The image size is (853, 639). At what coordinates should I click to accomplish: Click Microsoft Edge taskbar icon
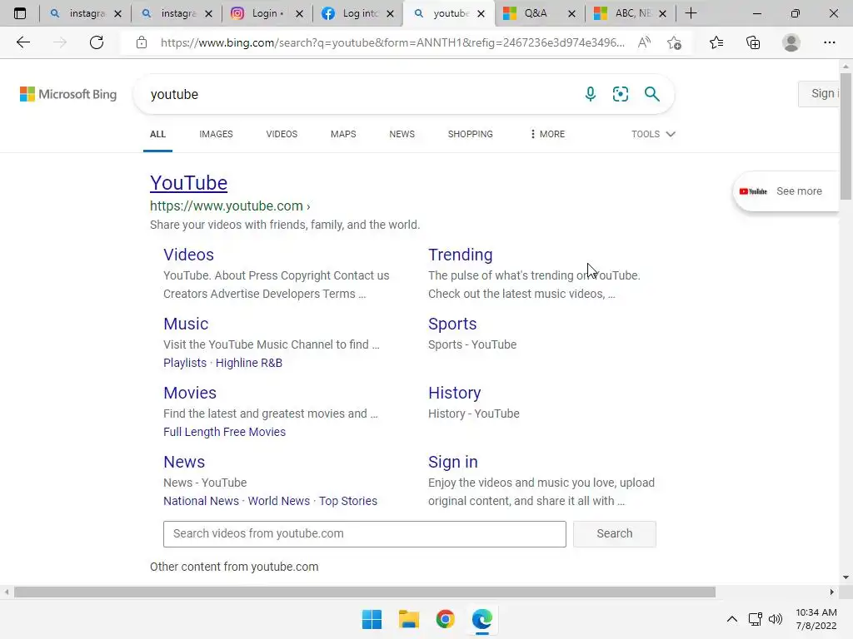click(482, 619)
